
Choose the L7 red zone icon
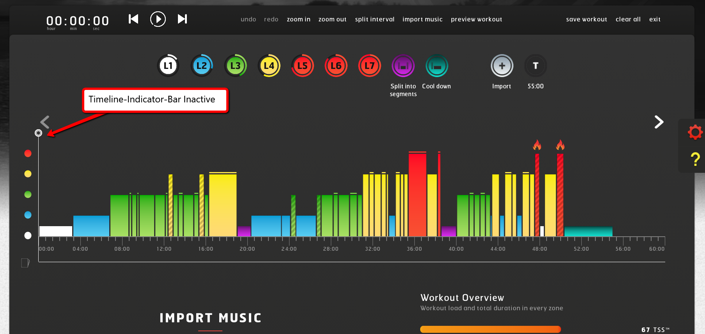pos(369,66)
